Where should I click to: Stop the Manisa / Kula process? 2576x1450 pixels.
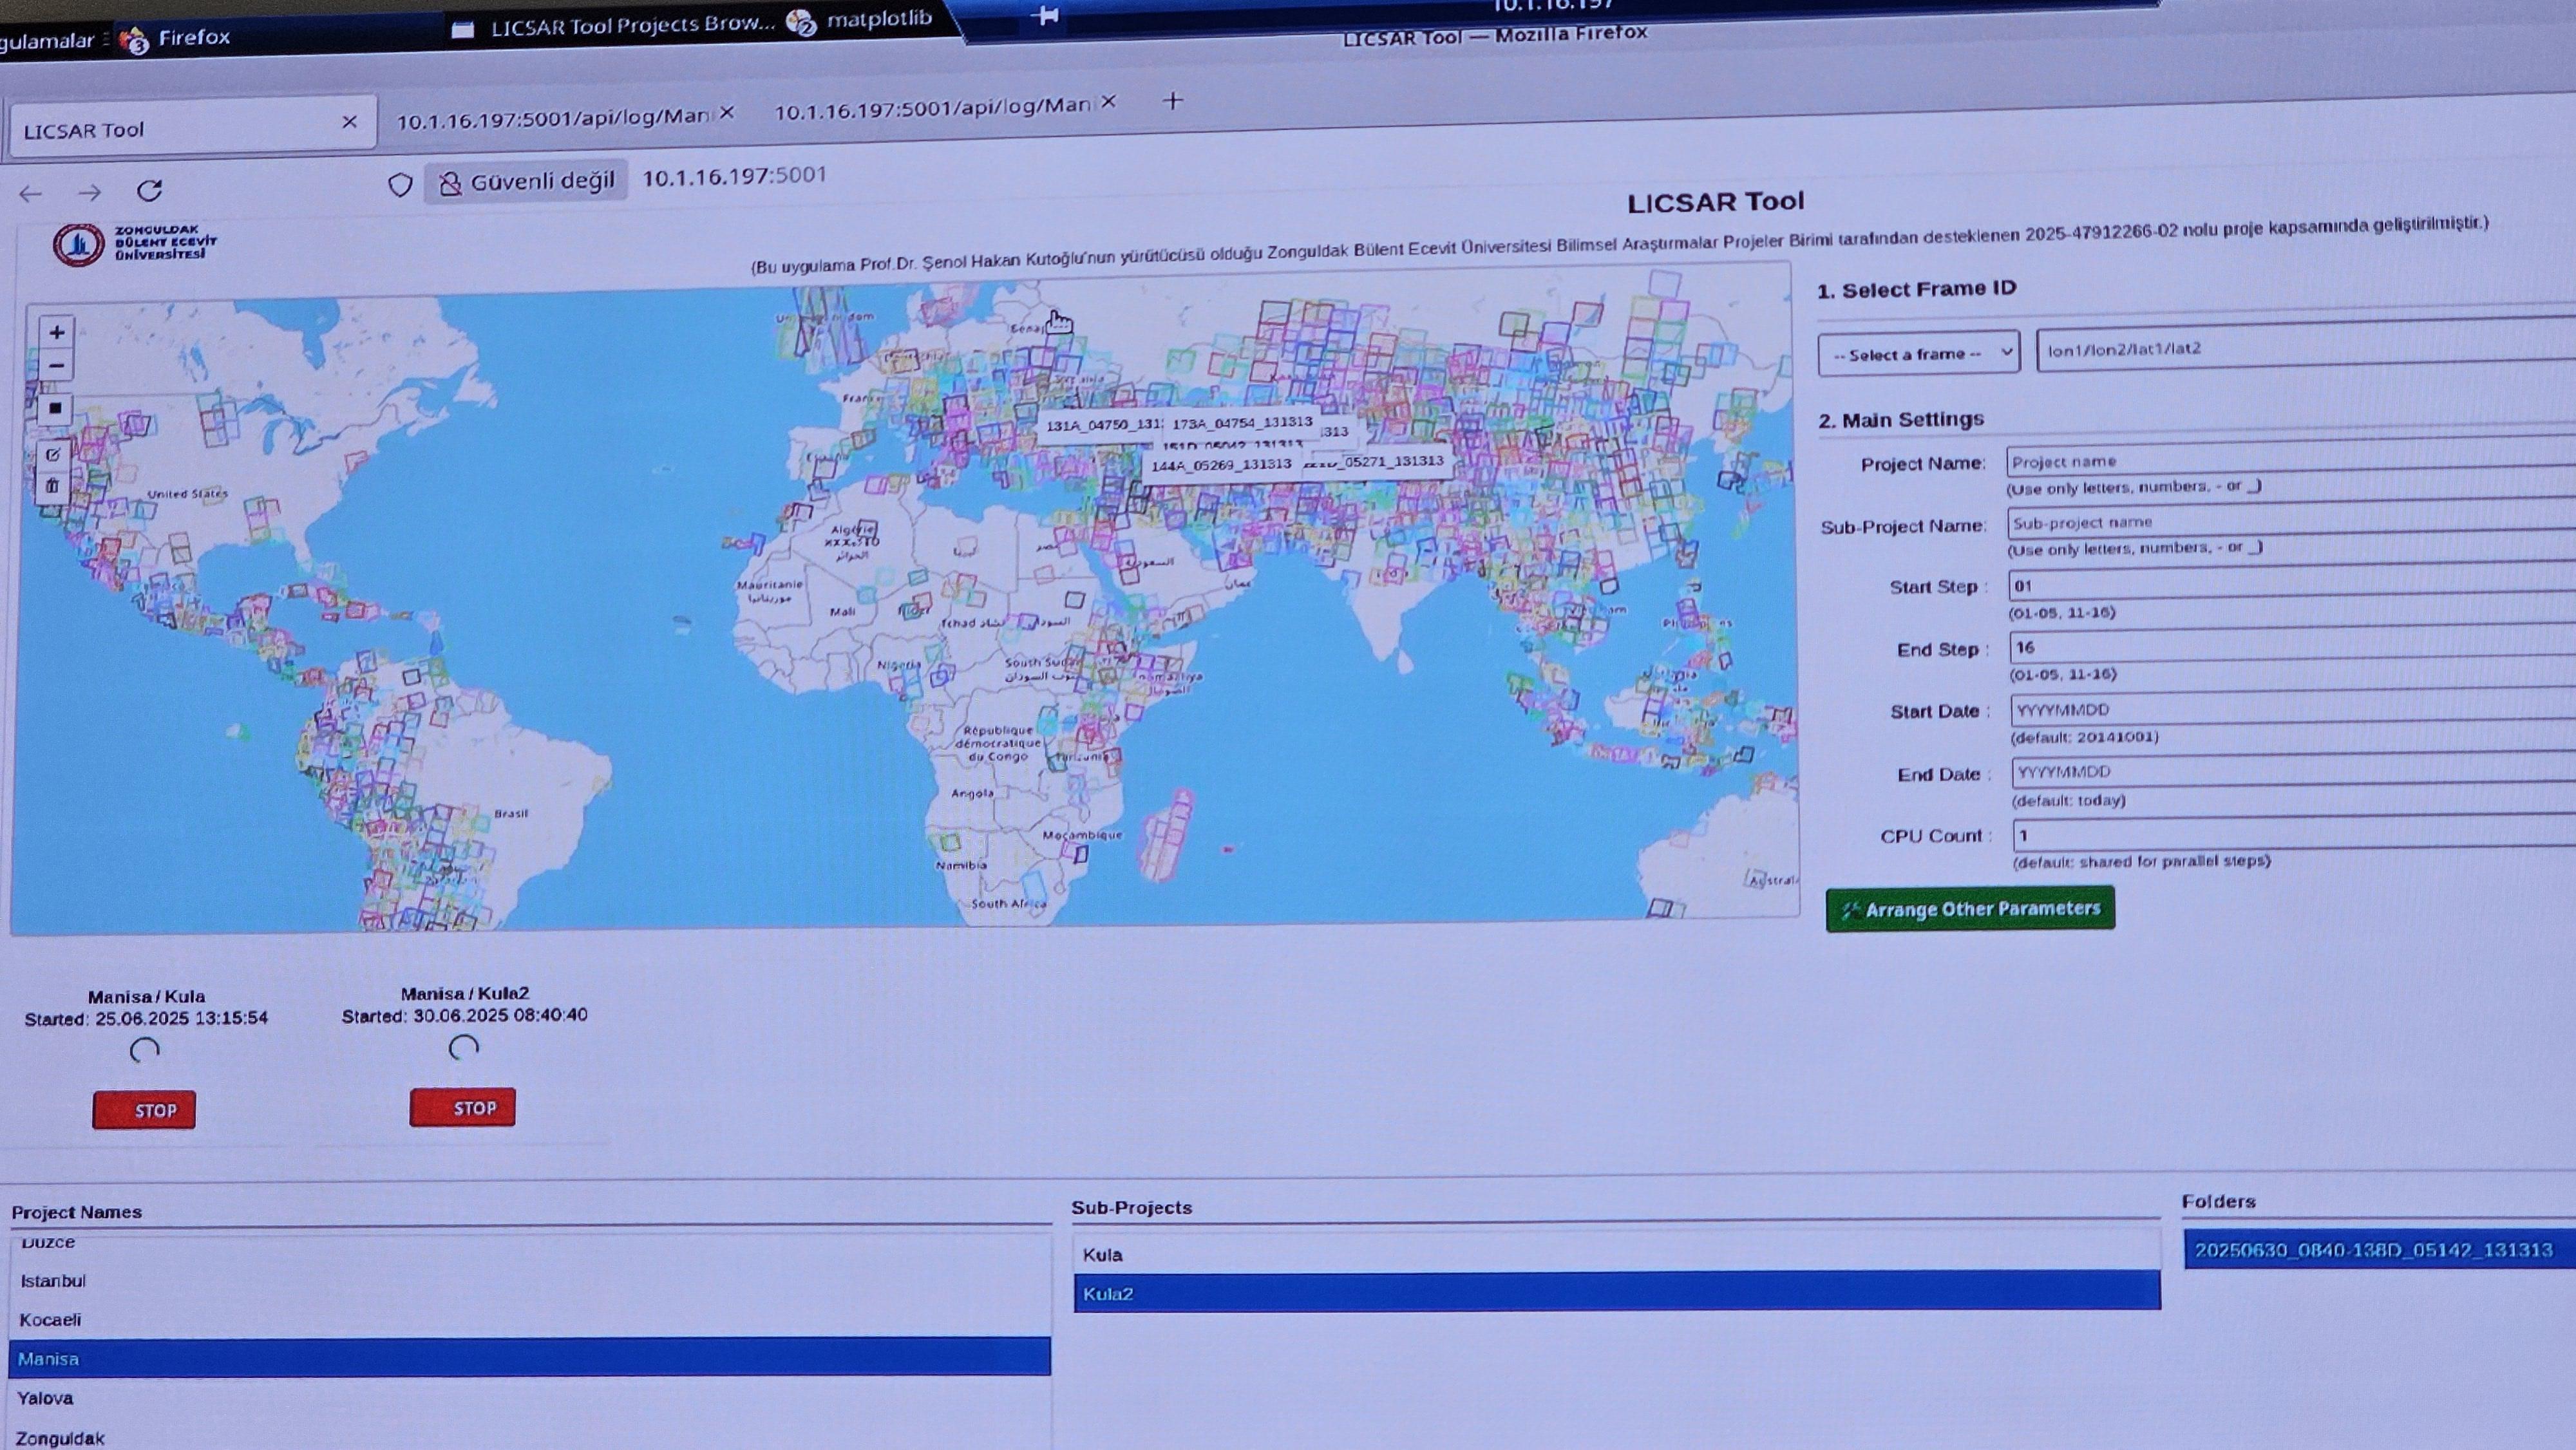(144, 1110)
